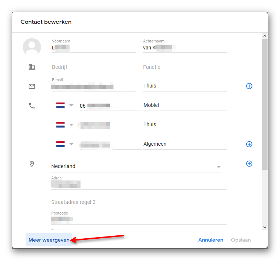Click the Opslaan button
Screen dimensions: 280x261
tap(241, 240)
